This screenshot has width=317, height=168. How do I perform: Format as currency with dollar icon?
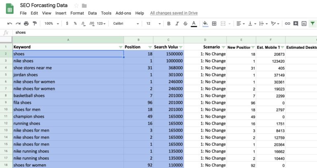coord(67,24)
